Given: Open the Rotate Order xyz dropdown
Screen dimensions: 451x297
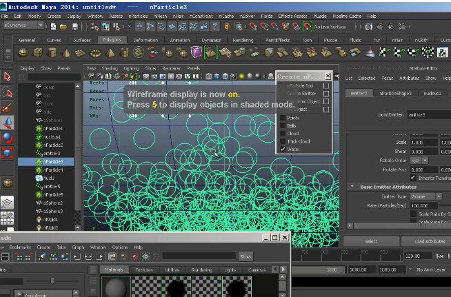Looking at the screenshot, I should click(419, 160).
